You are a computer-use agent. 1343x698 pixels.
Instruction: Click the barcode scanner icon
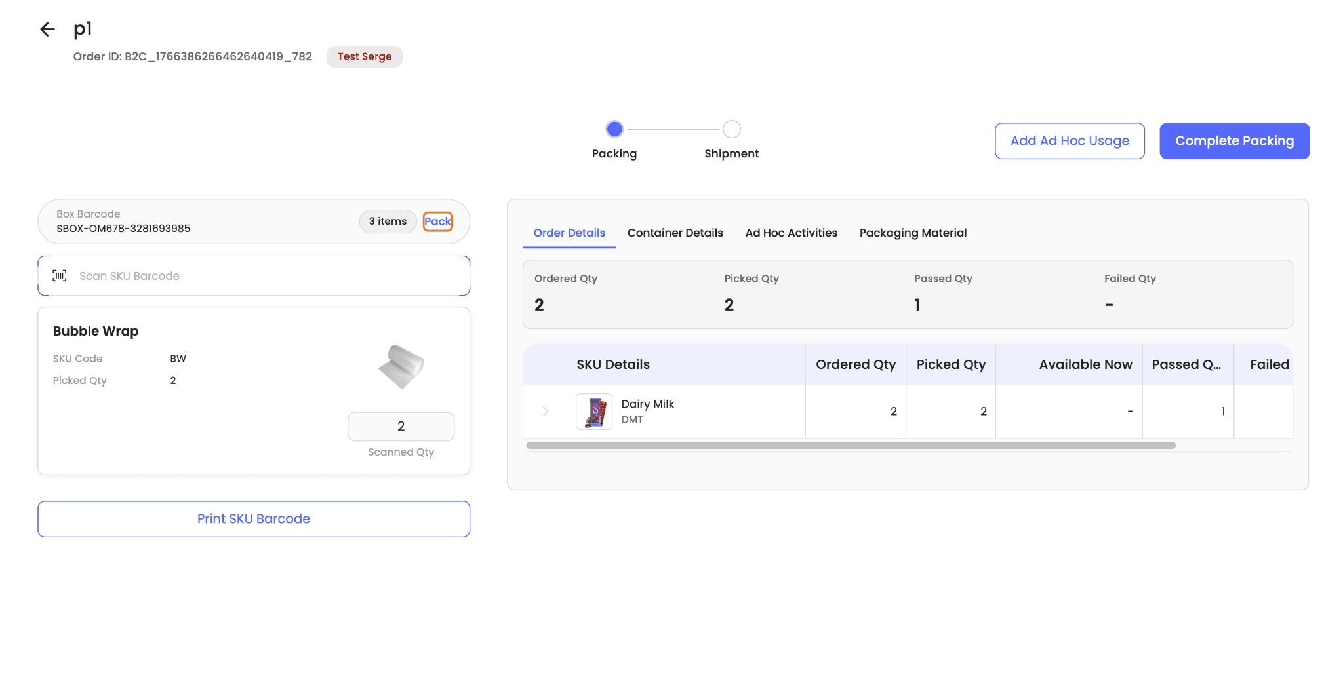pyautogui.click(x=60, y=276)
